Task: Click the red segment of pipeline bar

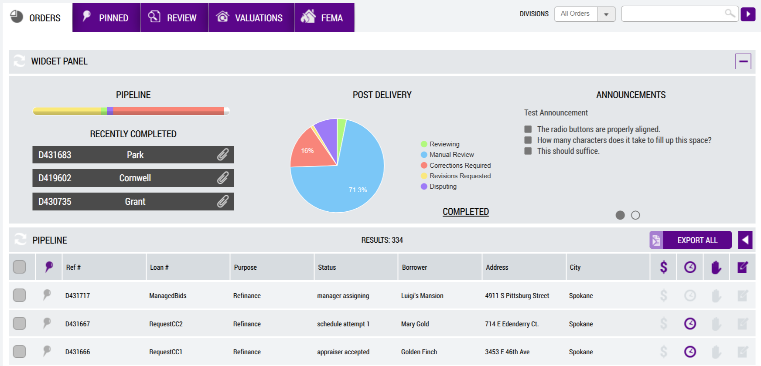Action: (168, 111)
